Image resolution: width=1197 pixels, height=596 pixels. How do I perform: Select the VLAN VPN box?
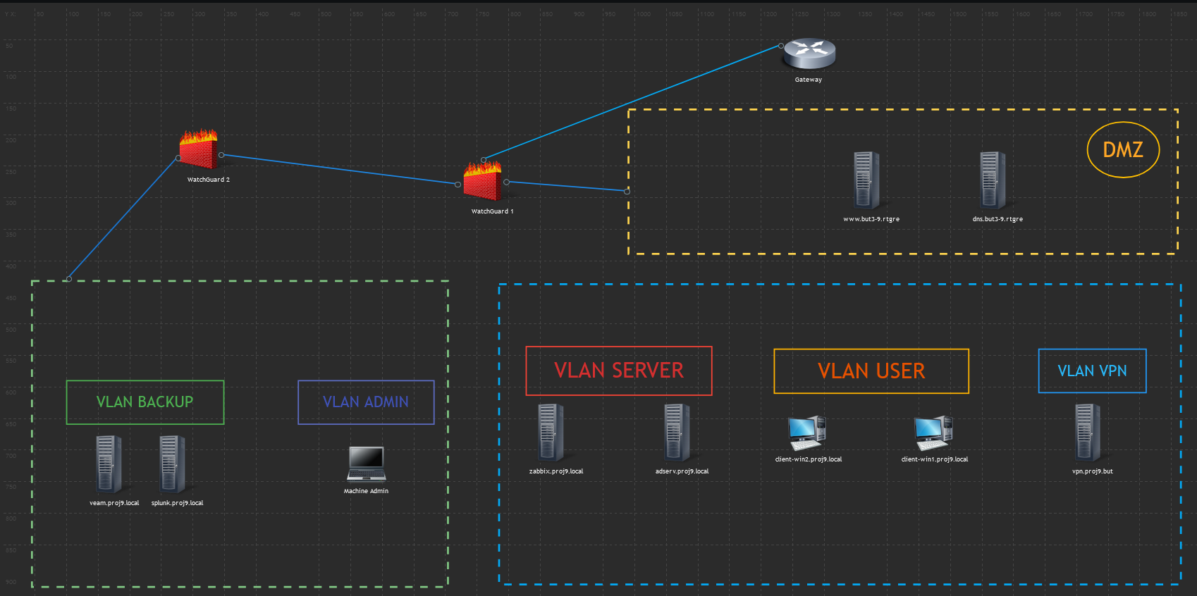1093,371
